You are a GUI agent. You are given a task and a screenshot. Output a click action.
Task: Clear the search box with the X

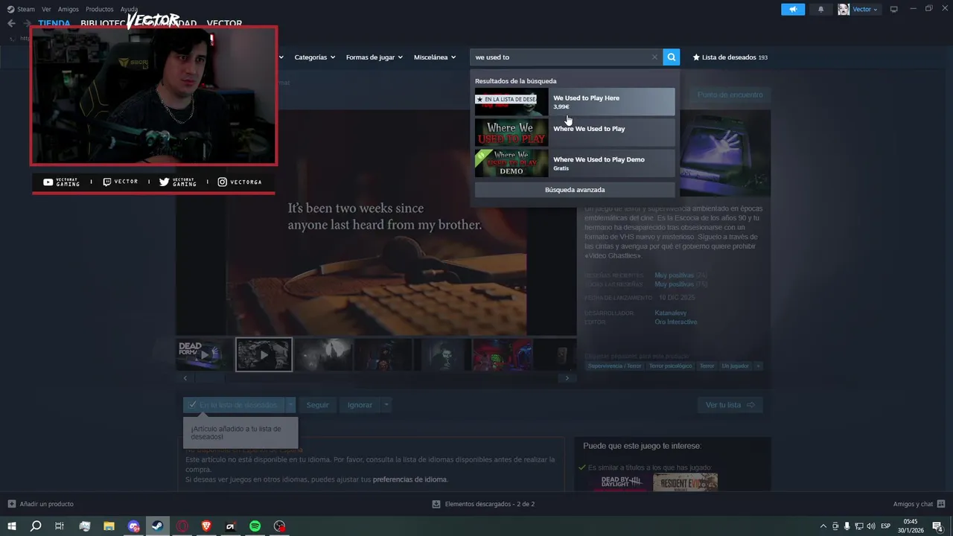[654, 57]
